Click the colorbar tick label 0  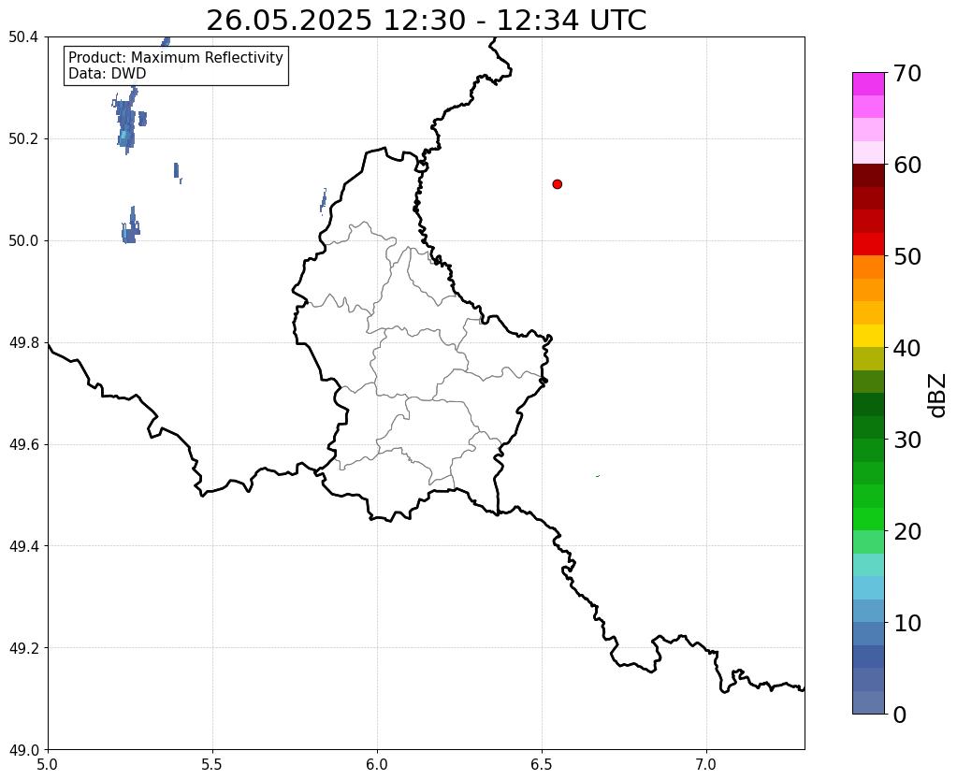pos(900,715)
